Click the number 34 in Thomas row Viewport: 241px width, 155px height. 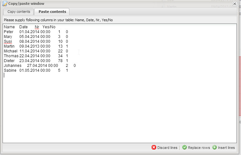[x=60, y=56]
